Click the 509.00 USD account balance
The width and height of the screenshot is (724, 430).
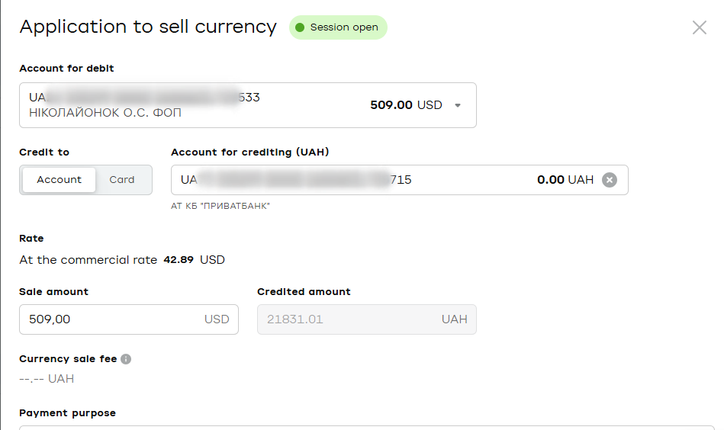coord(406,105)
